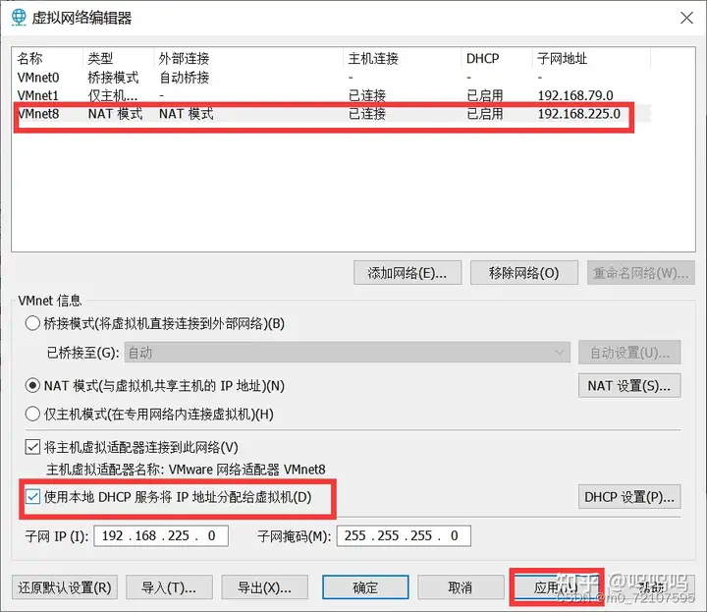
Task: Click 添加网络(E)... button
Action: pyautogui.click(x=408, y=272)
